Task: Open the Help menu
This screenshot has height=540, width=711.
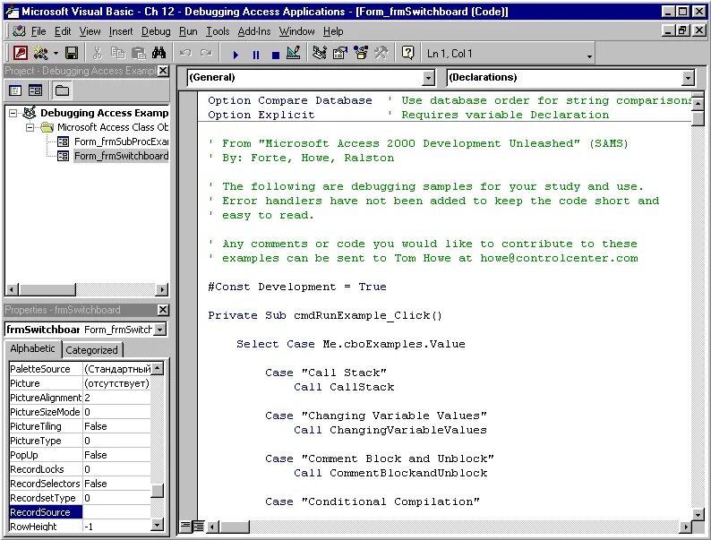Action: pyautogui.click(x=333, y=31)
